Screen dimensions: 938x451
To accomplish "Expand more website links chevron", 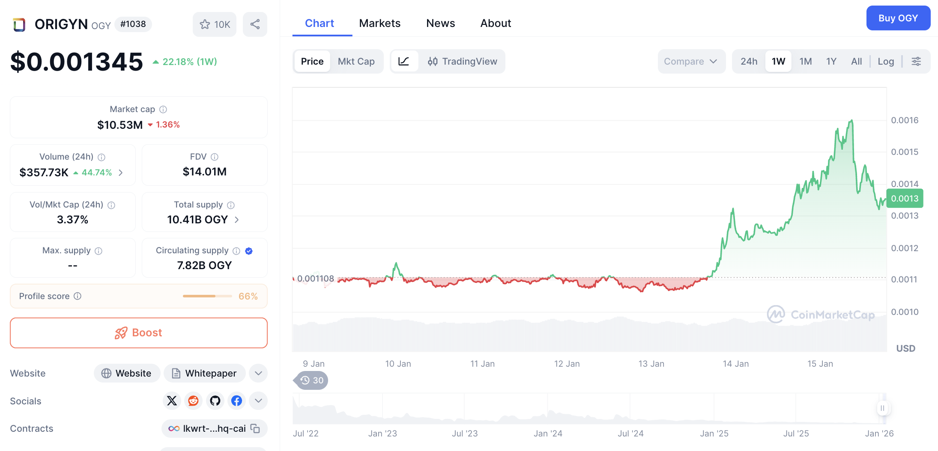I will click(258, 373).
